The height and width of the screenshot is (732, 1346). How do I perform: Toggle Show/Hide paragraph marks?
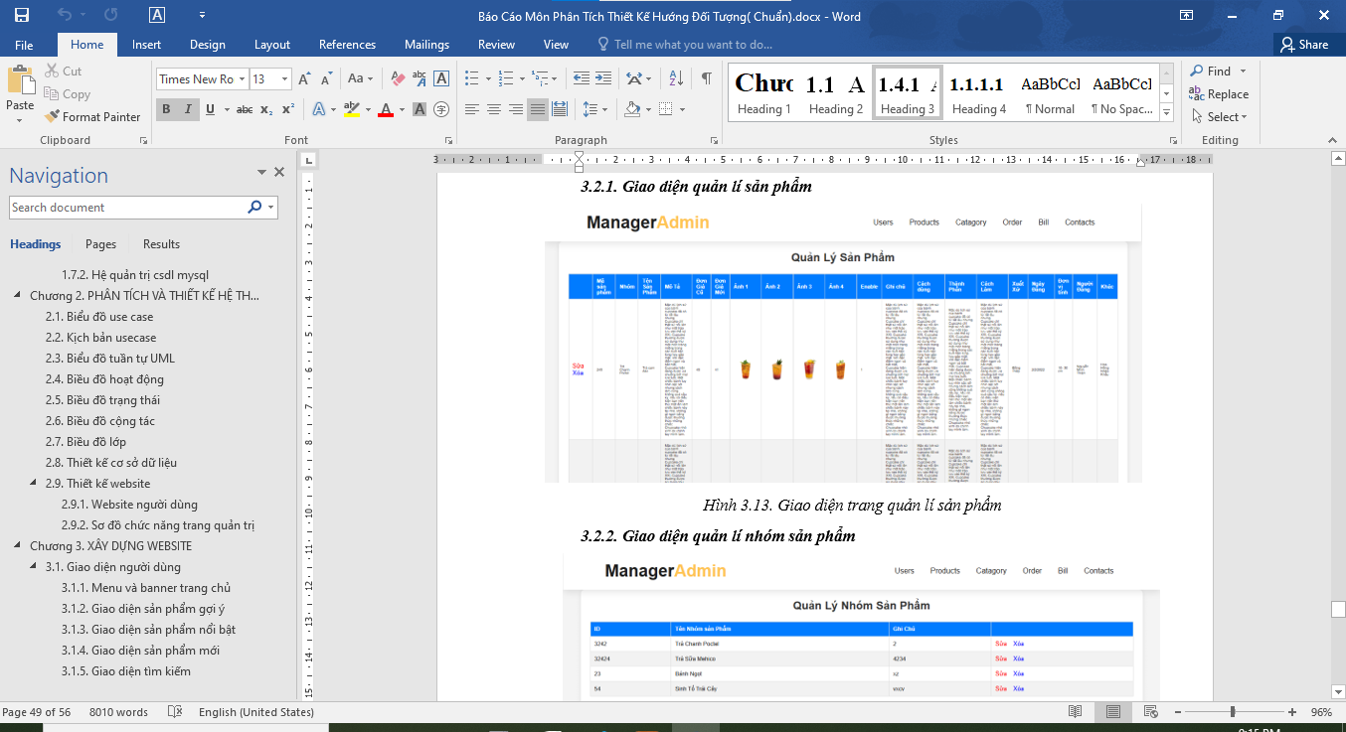point(706,77)
